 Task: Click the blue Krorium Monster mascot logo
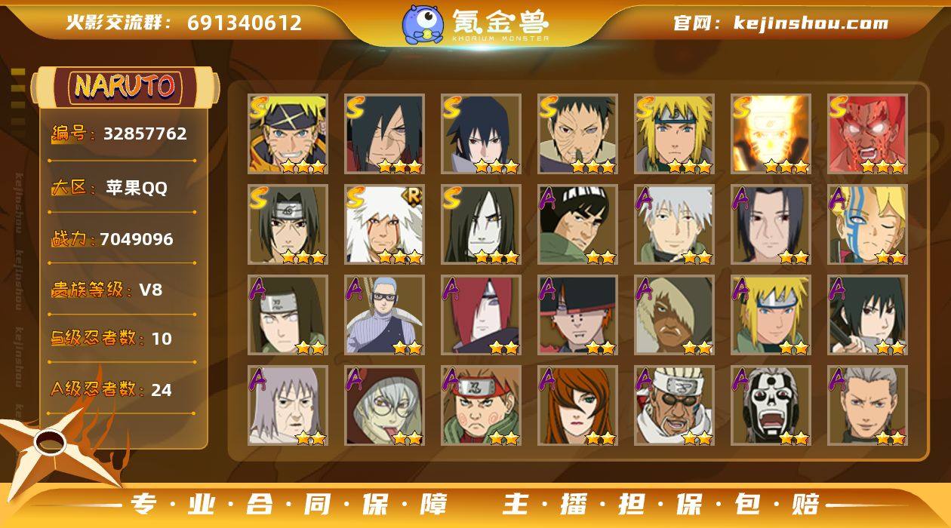pos(422,24)
